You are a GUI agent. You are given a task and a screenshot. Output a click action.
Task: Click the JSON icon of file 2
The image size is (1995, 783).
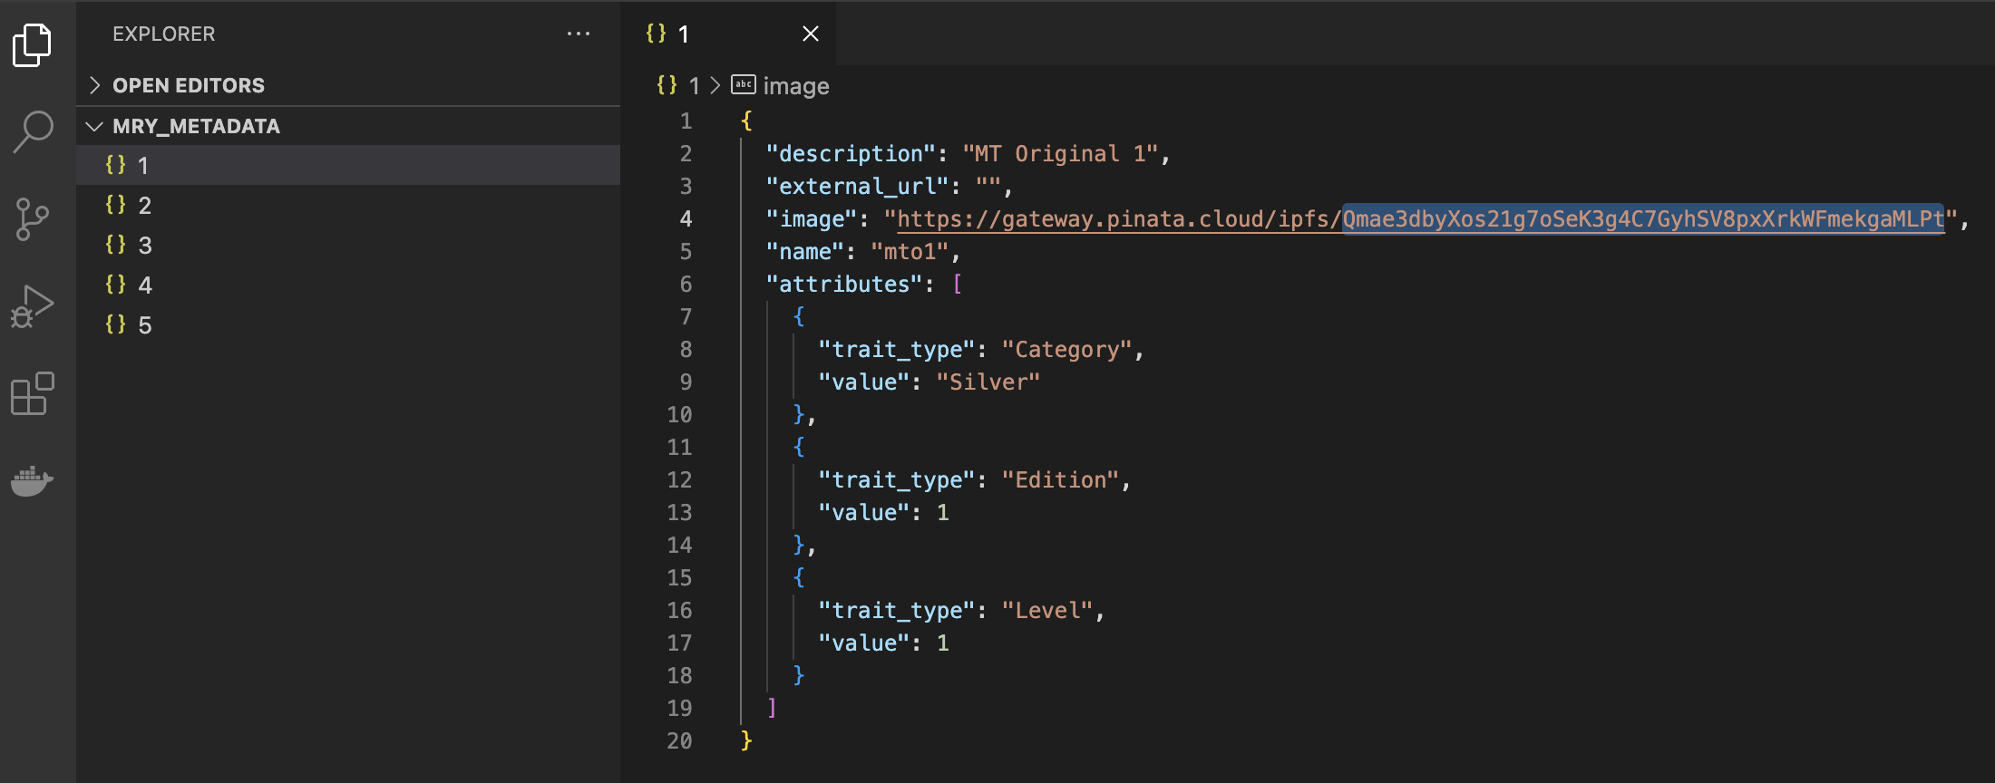115,205
